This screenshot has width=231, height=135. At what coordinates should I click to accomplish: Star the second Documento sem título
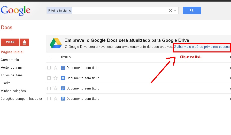(x=56, y=78)
